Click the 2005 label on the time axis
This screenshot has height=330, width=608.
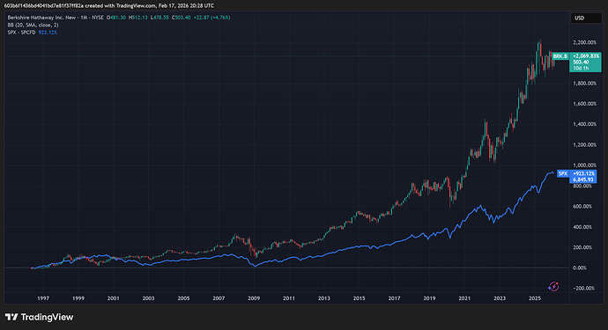(x=183, y=298)
